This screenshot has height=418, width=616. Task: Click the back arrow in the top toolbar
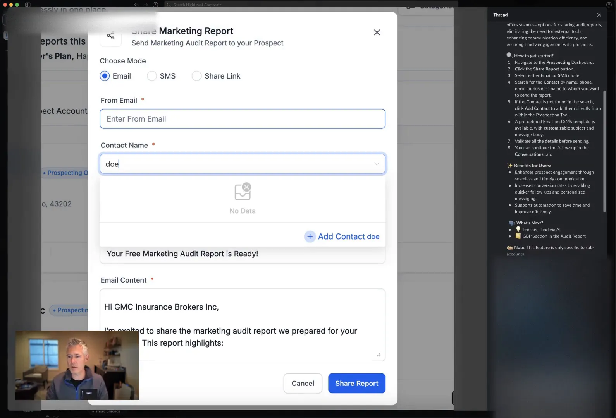(136, 5)
